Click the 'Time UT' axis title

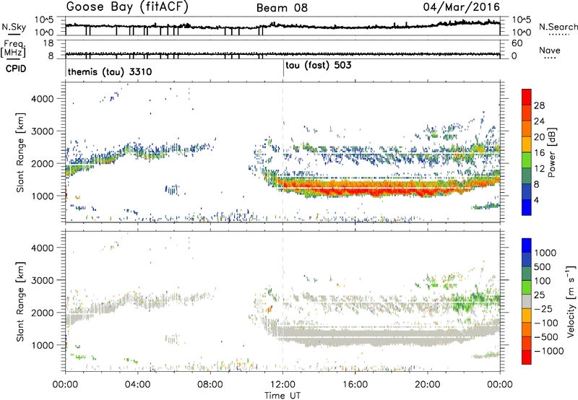(x=282, y=395)
